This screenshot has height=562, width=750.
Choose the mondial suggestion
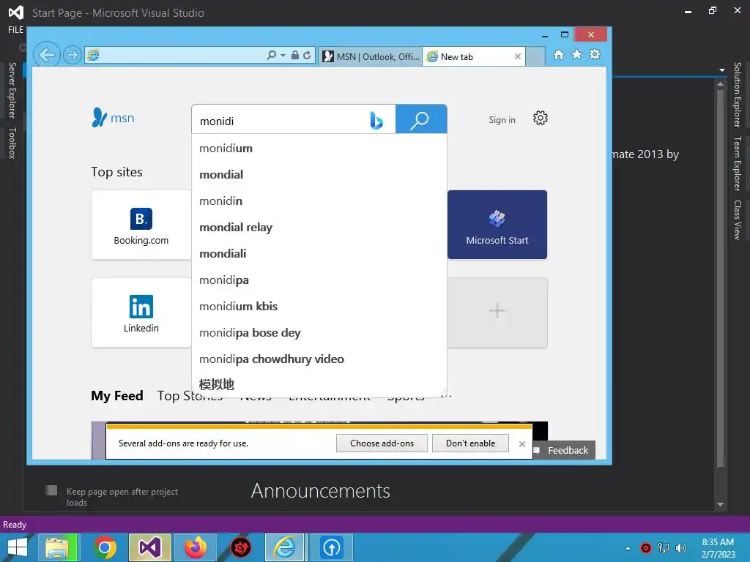[319, 175]
